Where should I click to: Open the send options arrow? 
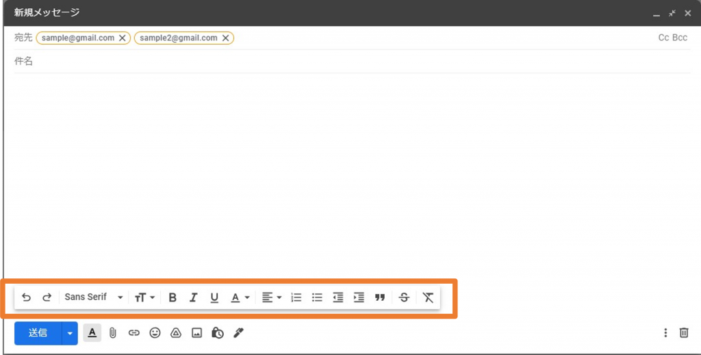[x=70, y=333]
